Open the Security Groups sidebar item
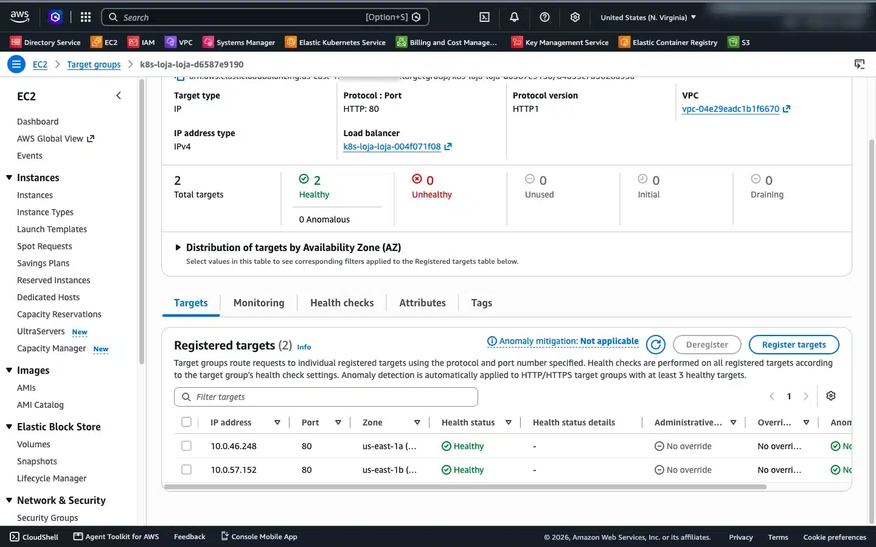876x547 pixels. pos(47,518)
